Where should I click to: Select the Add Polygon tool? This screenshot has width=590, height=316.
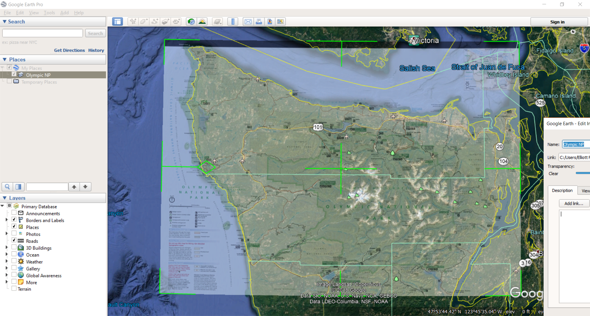click(144, 21)
